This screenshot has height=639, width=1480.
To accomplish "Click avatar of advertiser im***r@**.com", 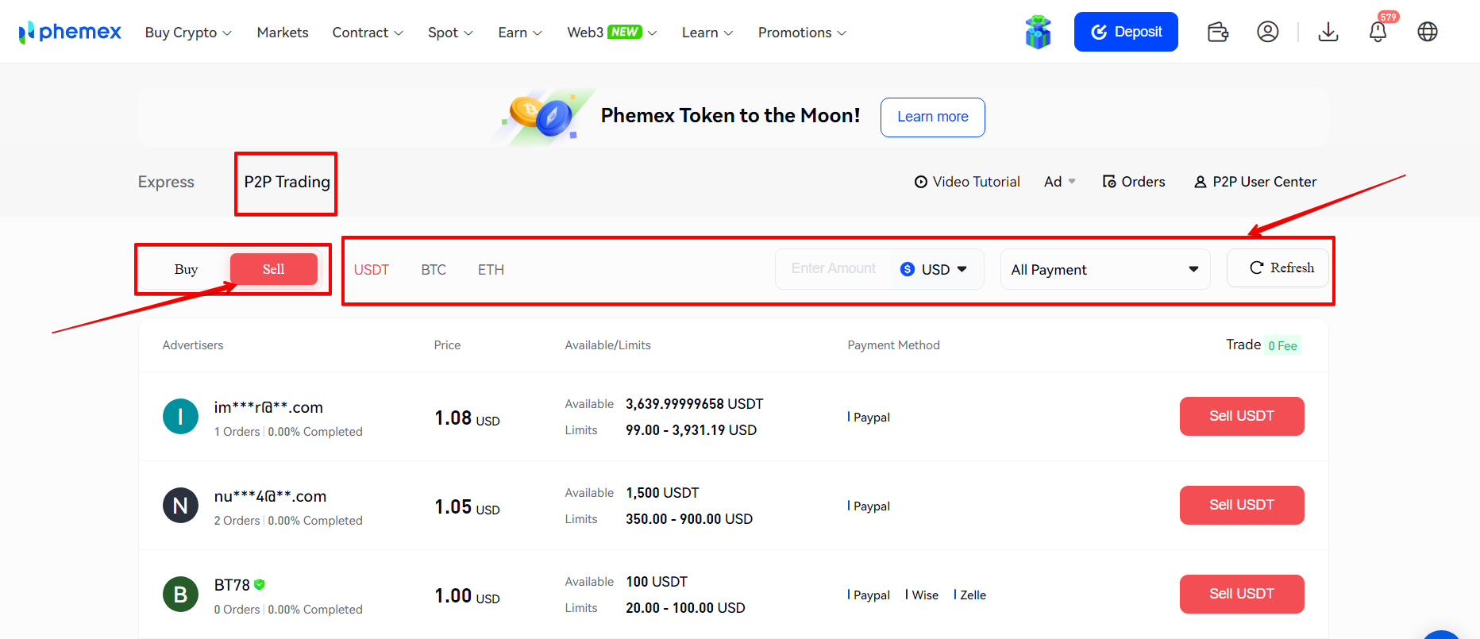I will [180, 417].
